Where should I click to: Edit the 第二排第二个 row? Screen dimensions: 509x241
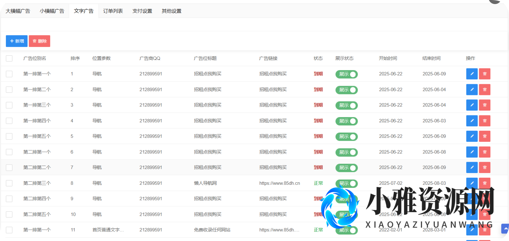click(472, 167)
